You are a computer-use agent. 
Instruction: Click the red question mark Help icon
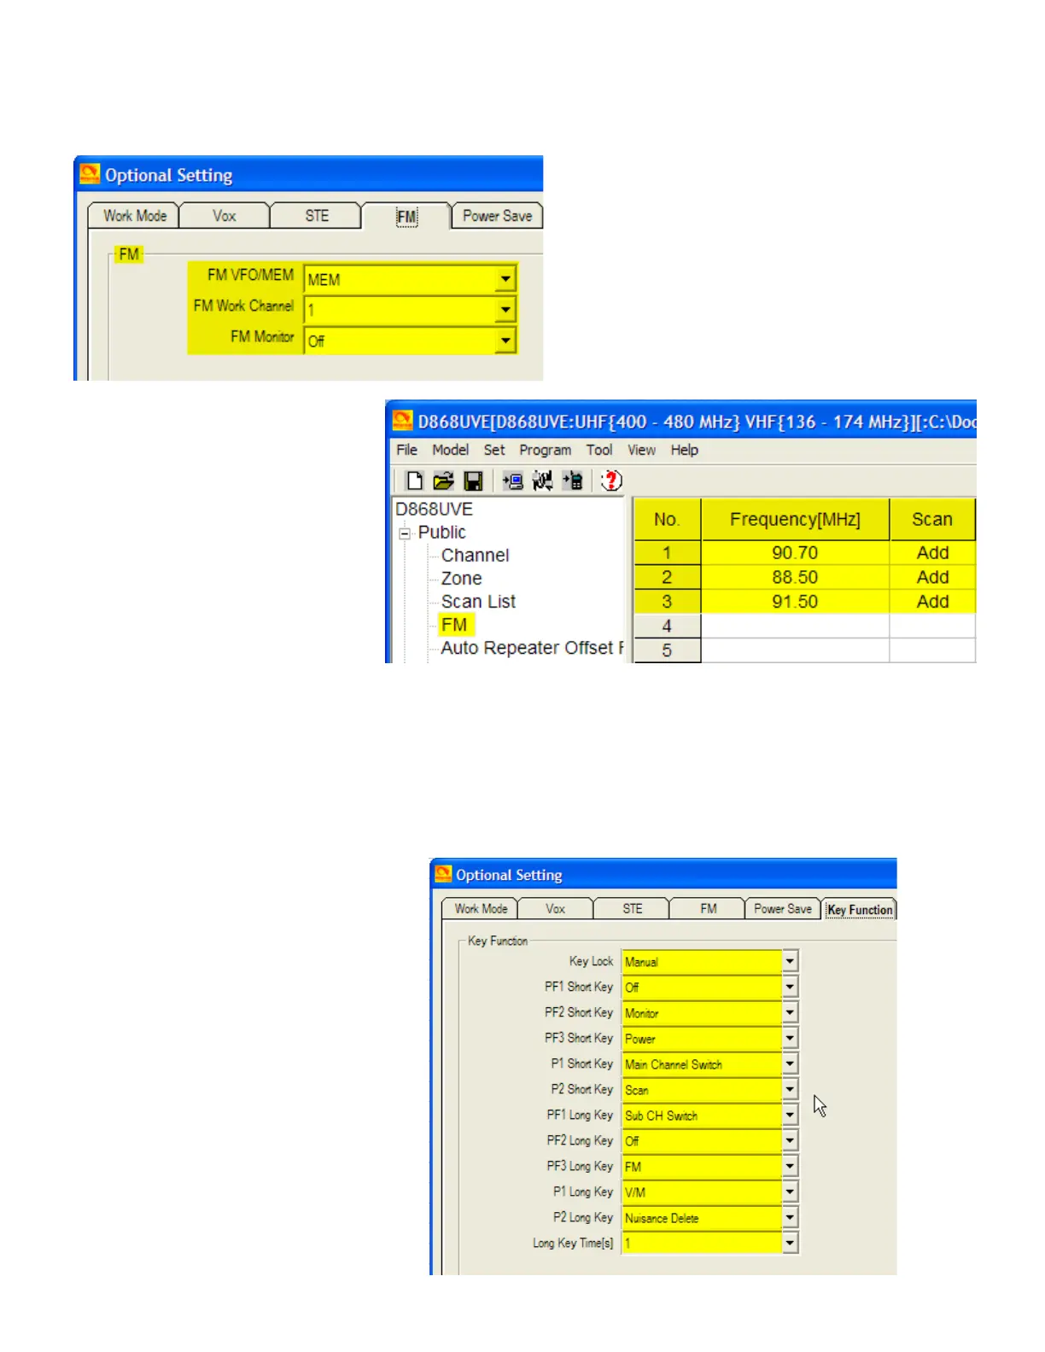point(611,481)
